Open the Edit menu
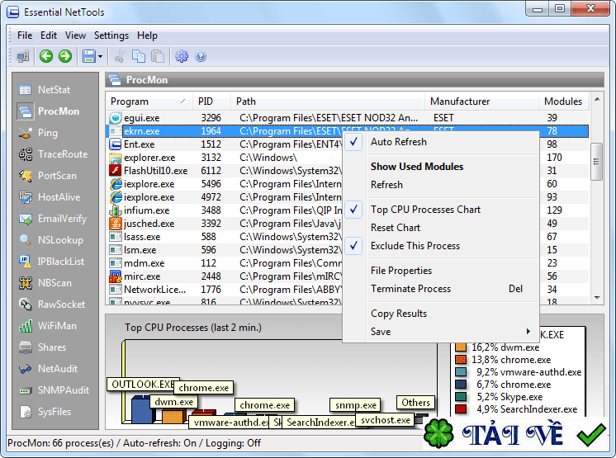Screen dimensions: 616x458 click(49, 35)
